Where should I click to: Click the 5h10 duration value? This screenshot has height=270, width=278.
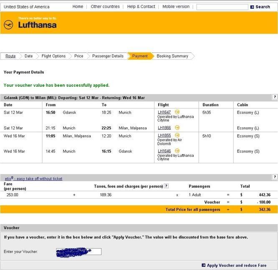coord(207,136)
